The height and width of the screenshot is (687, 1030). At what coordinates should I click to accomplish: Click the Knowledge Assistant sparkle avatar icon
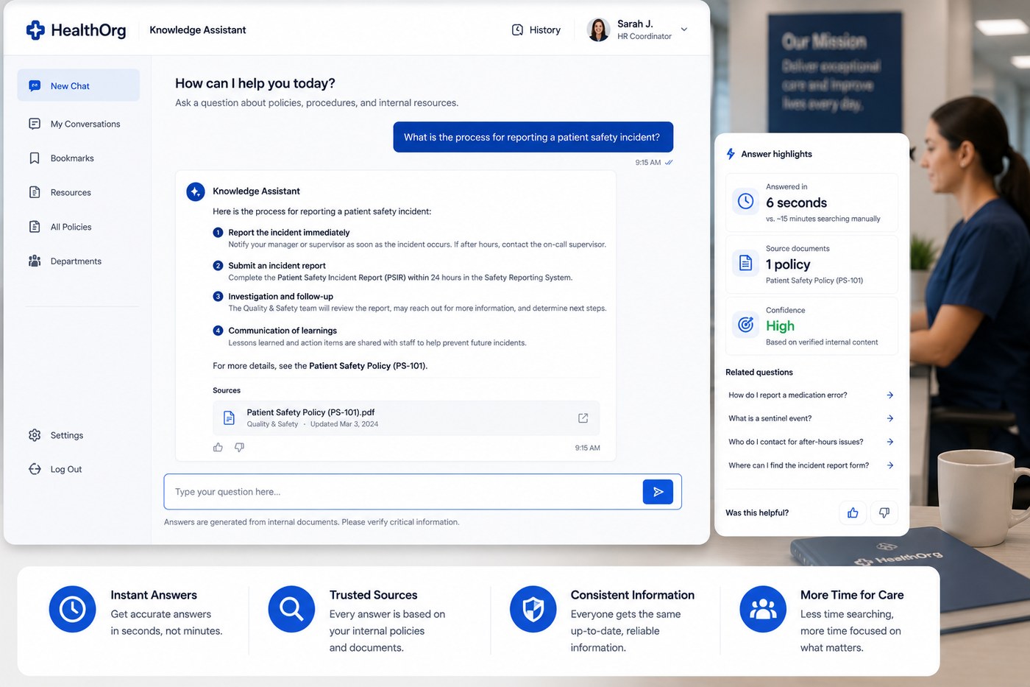click(195, 191)
